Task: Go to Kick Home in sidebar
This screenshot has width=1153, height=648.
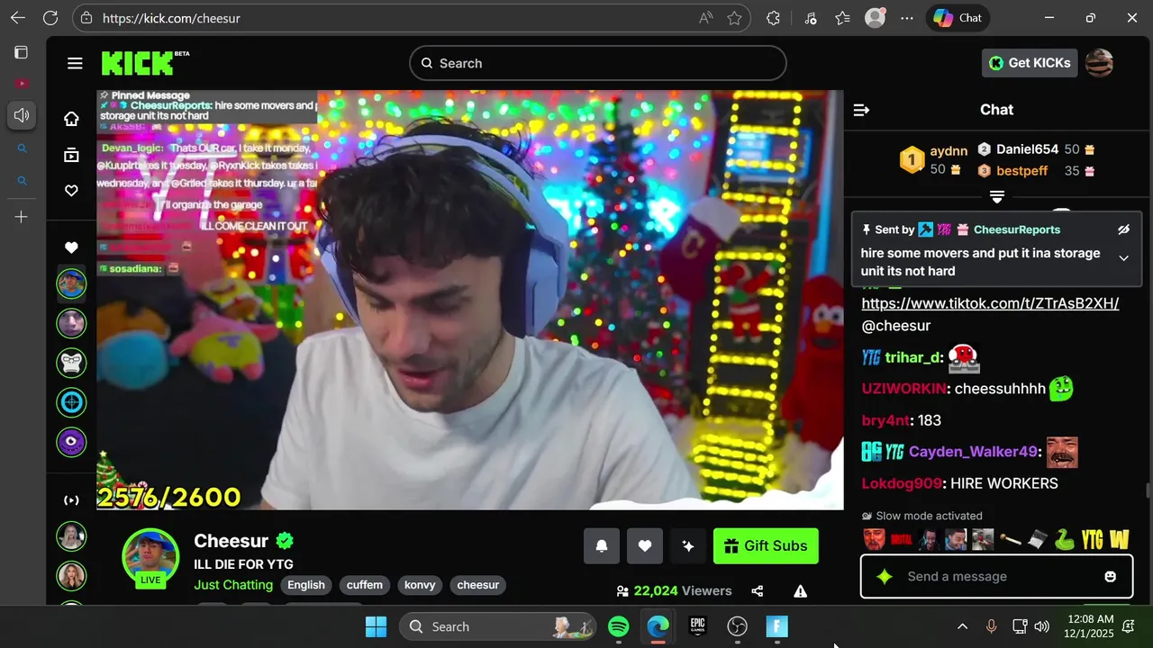Action: click(71, 119)
